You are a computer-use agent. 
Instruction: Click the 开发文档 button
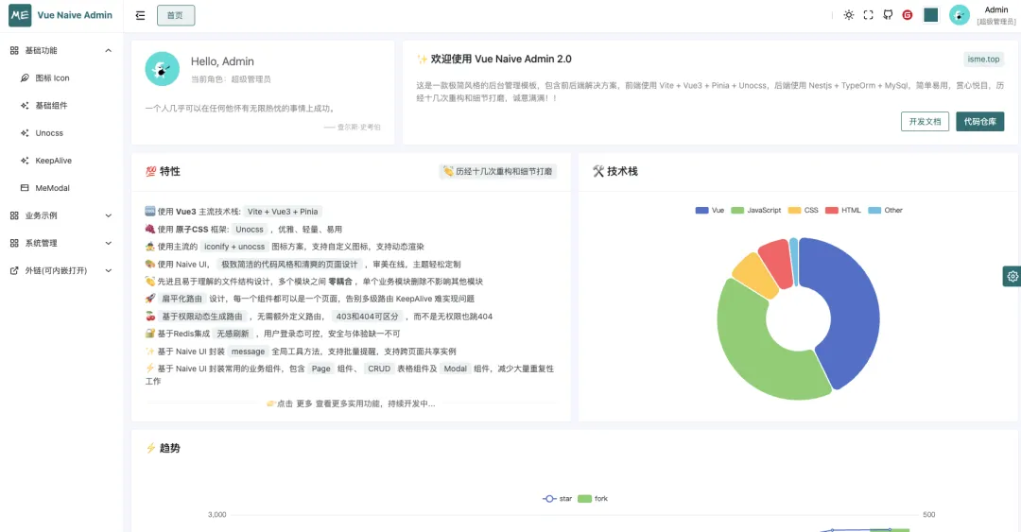point(925,121)
